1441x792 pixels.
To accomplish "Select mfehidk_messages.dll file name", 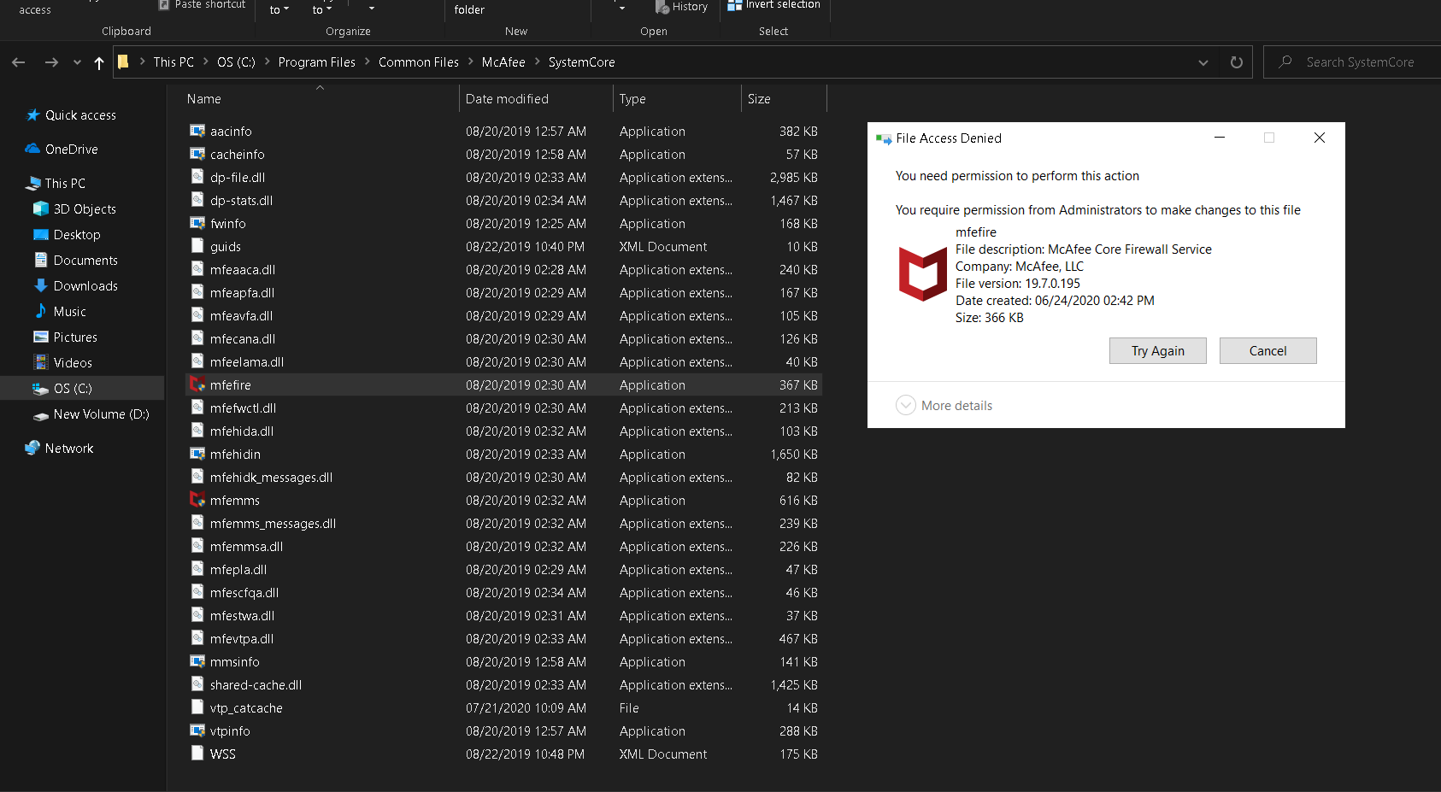I will (271, 478).
